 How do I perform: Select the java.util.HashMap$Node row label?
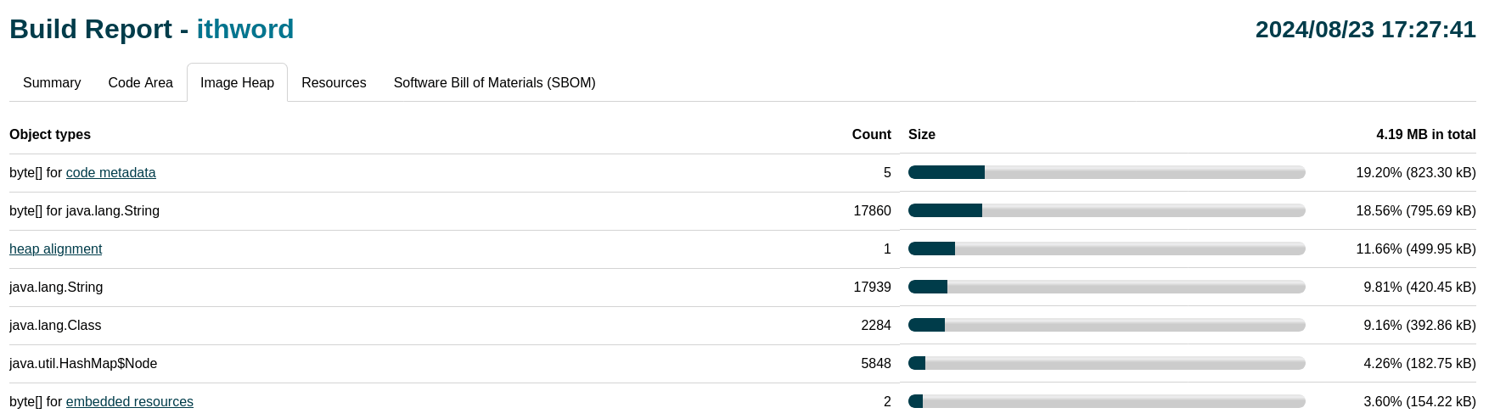pos(83,363)
